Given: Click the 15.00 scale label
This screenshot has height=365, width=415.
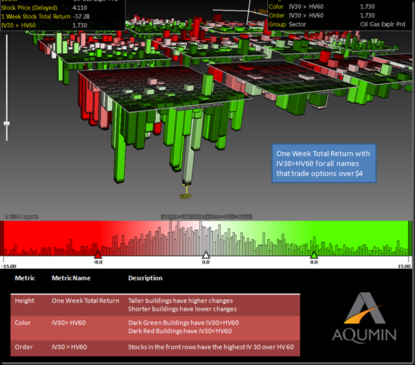Looking at the screenshot, I should (x=404, y=266).
